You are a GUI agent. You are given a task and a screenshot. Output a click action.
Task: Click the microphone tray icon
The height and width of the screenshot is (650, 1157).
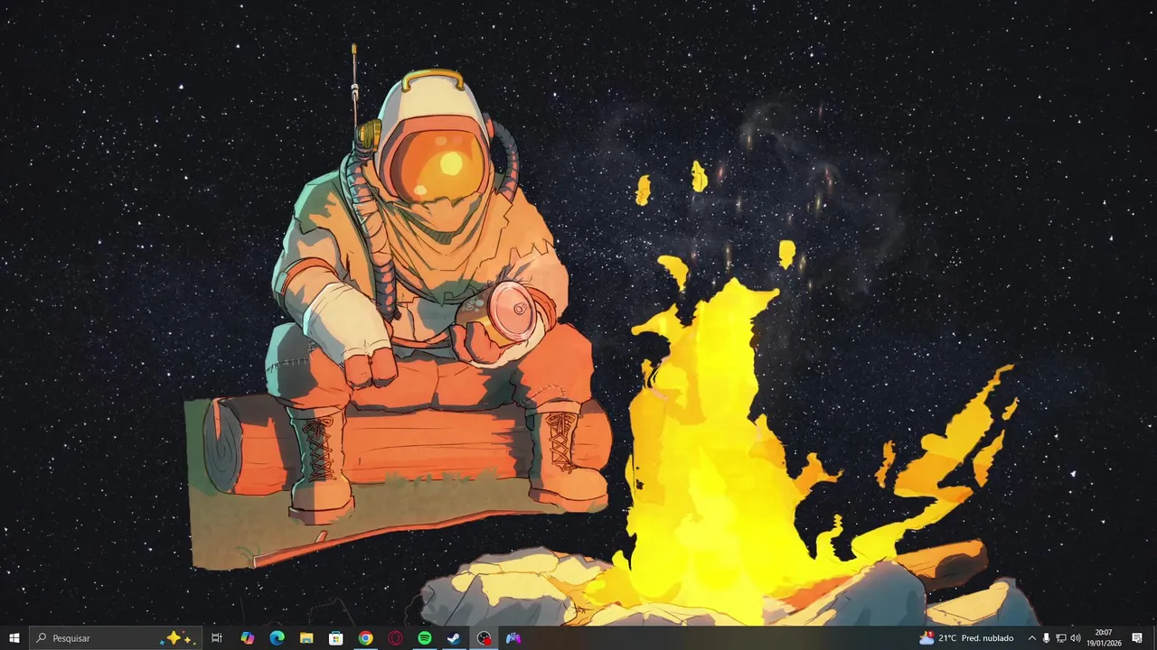1047,638
